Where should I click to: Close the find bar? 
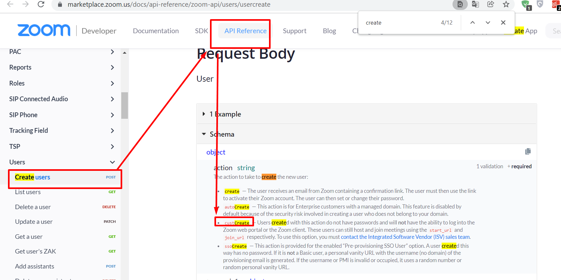[x=503, y=23]
